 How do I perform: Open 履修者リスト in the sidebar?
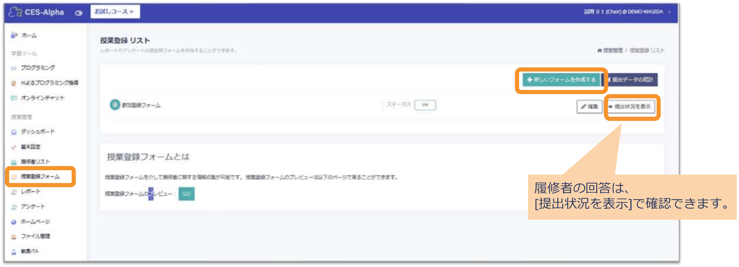point(35,162)
